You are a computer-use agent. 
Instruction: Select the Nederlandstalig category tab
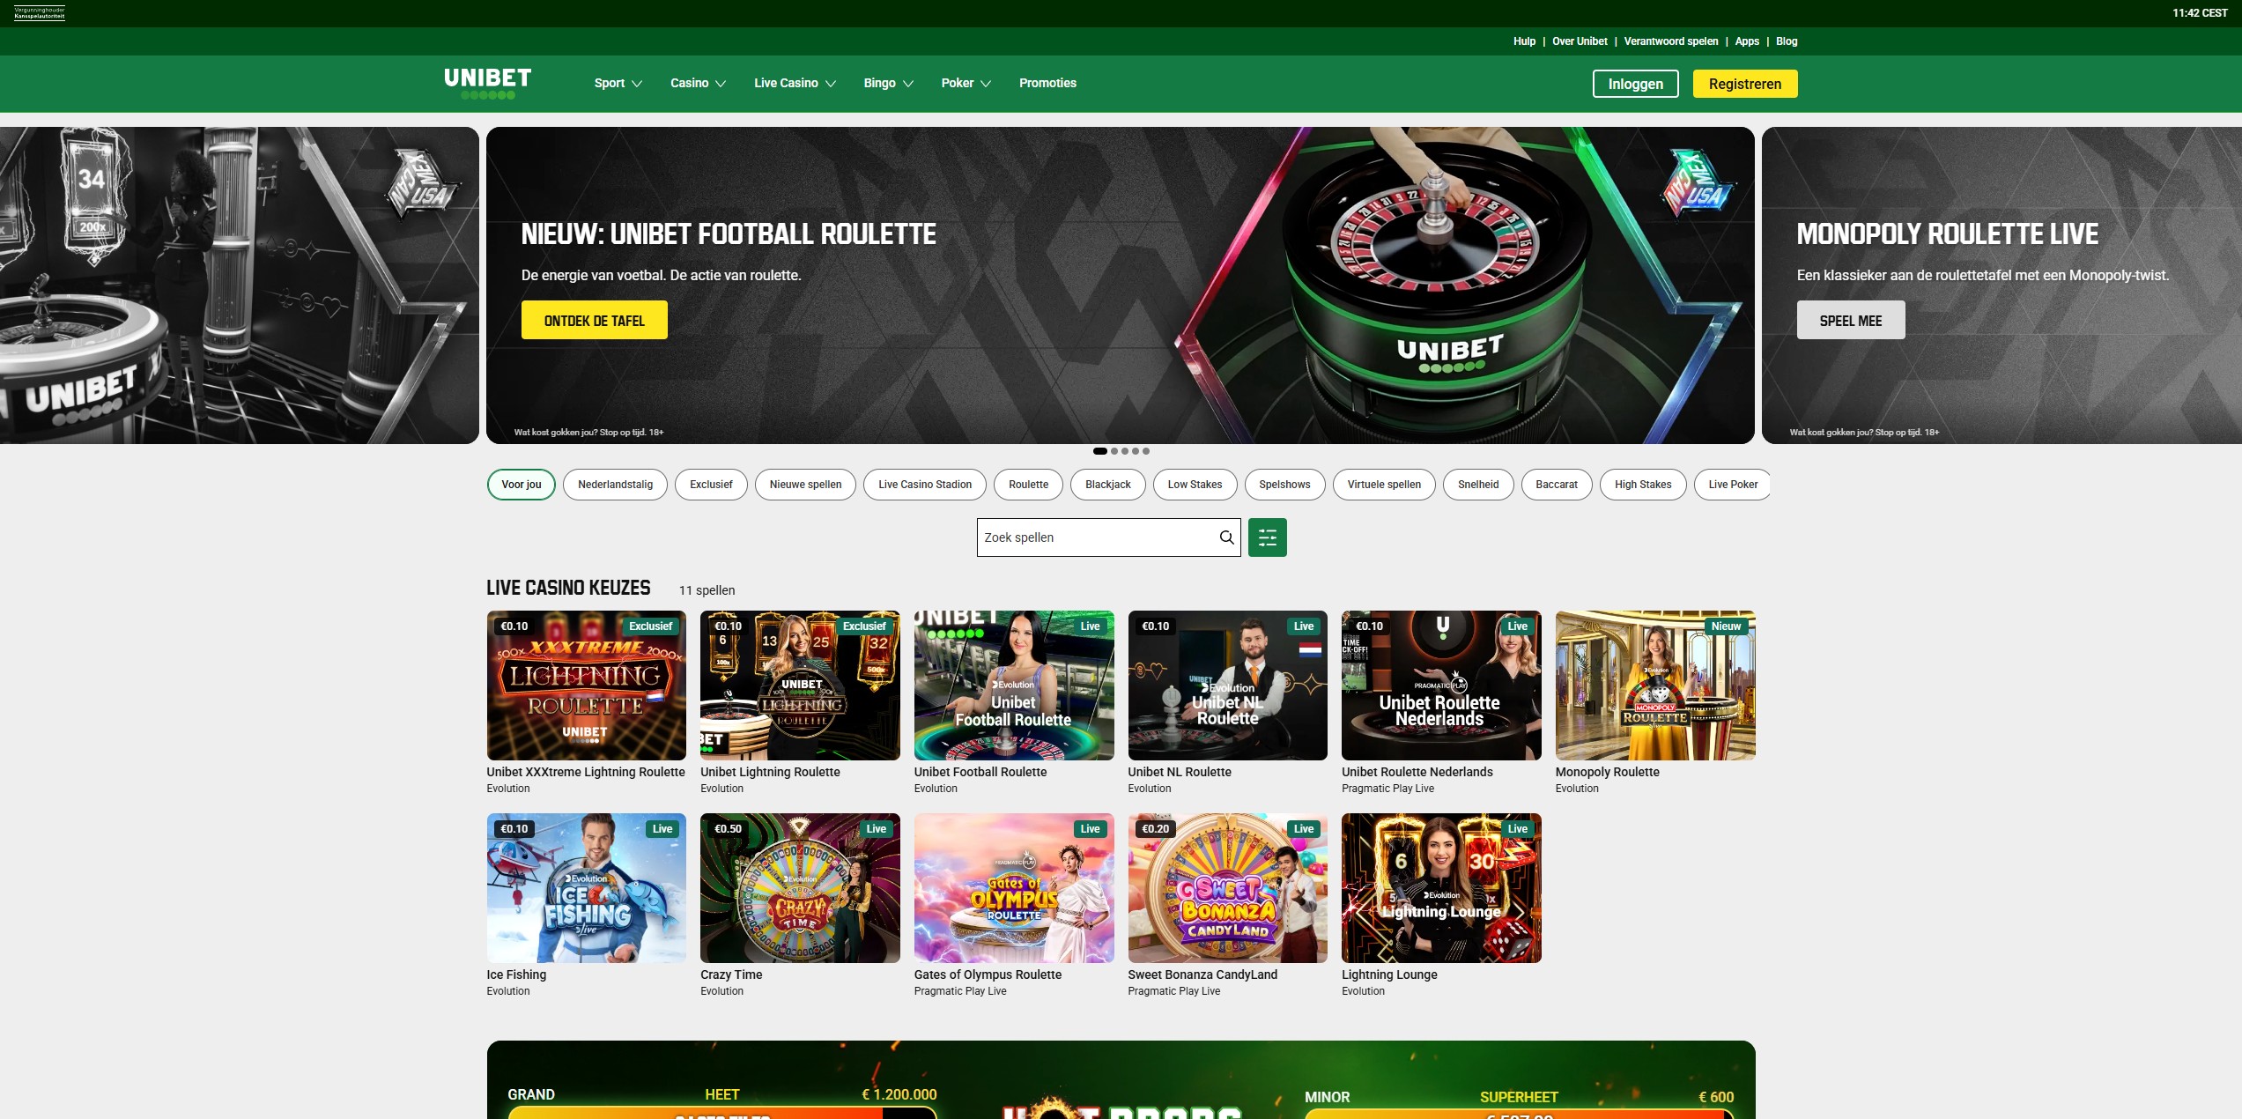(615, 485)
